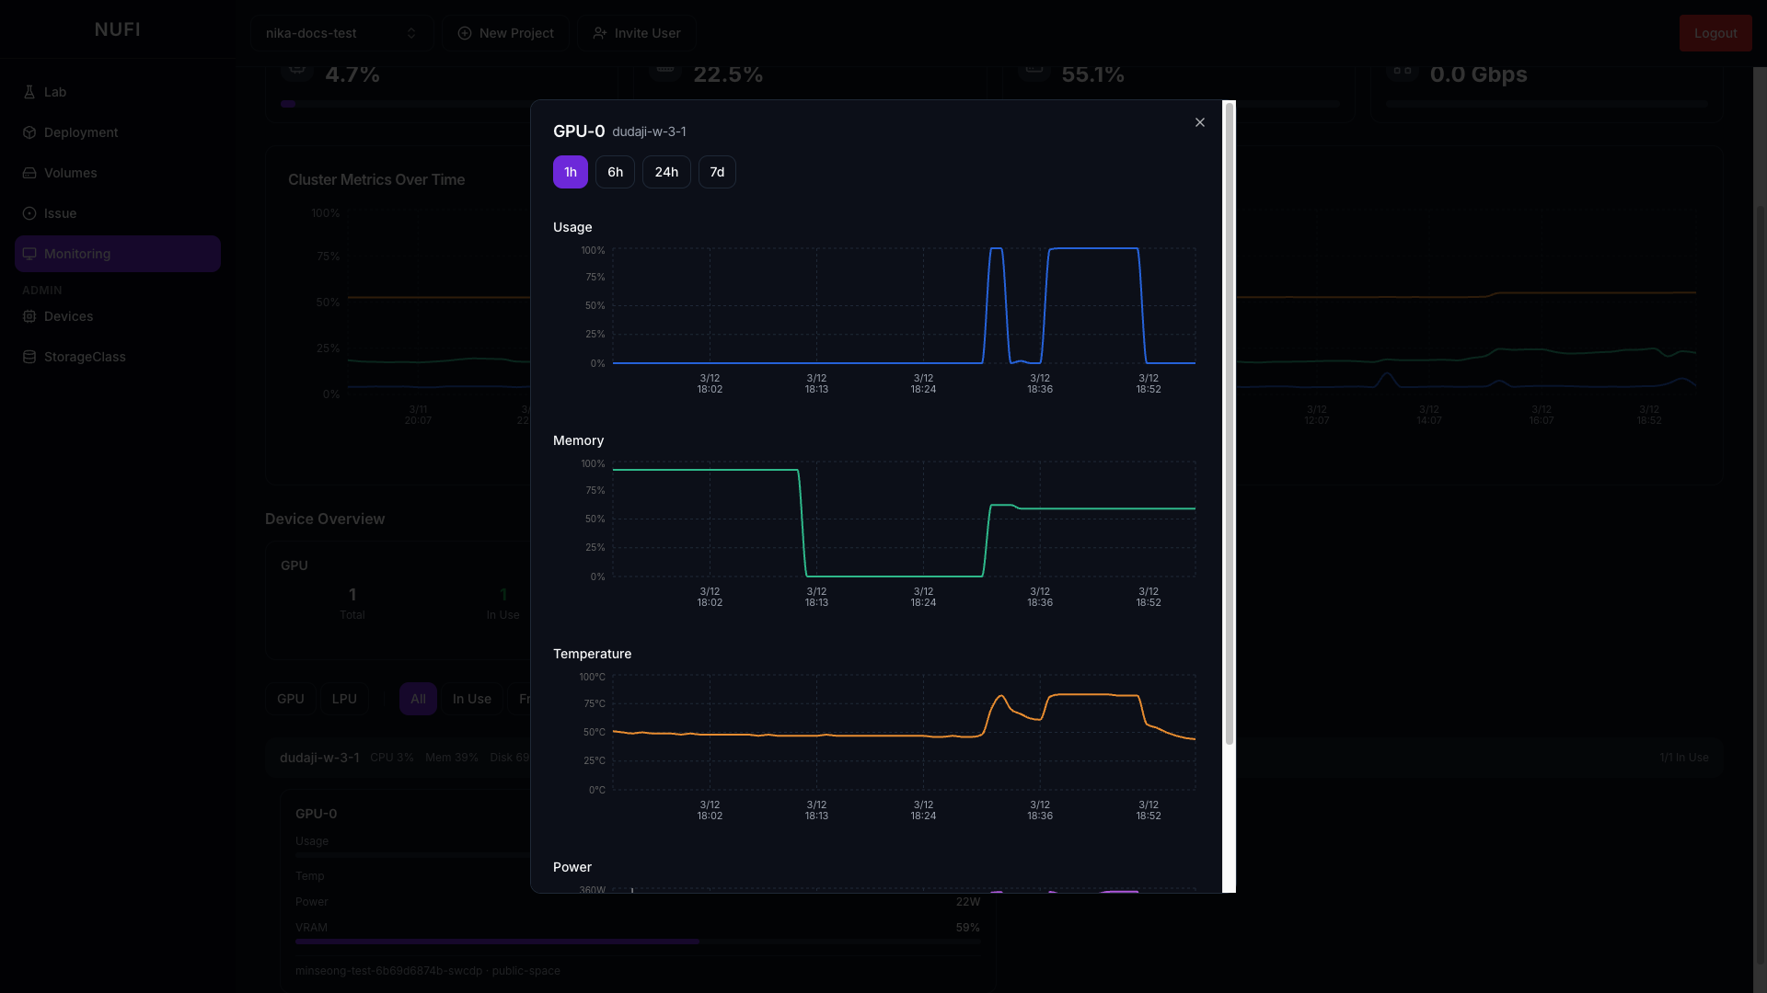
Task: Select the LPU device tab
Action: tap(344, 699)
